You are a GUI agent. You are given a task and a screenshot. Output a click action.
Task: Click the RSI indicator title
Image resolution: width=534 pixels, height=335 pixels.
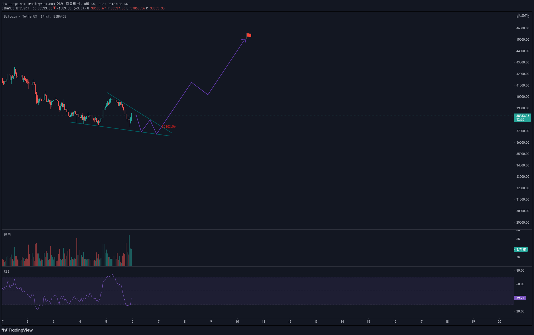(x=7, y=272)
